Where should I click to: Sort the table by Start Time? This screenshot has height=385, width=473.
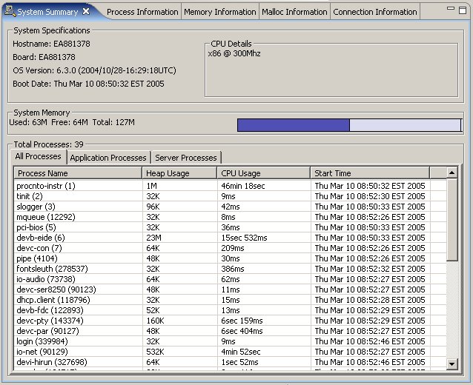tap(378, 173)
